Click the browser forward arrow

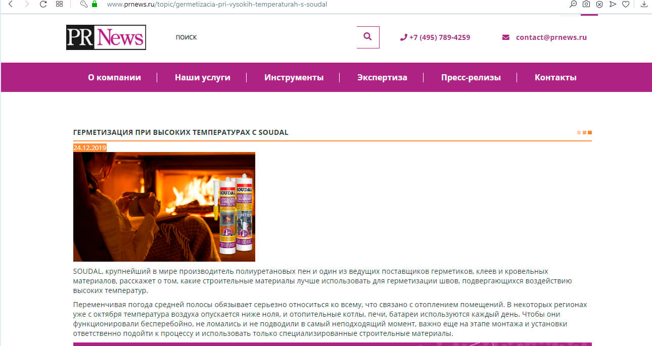[x=27, y=4]
